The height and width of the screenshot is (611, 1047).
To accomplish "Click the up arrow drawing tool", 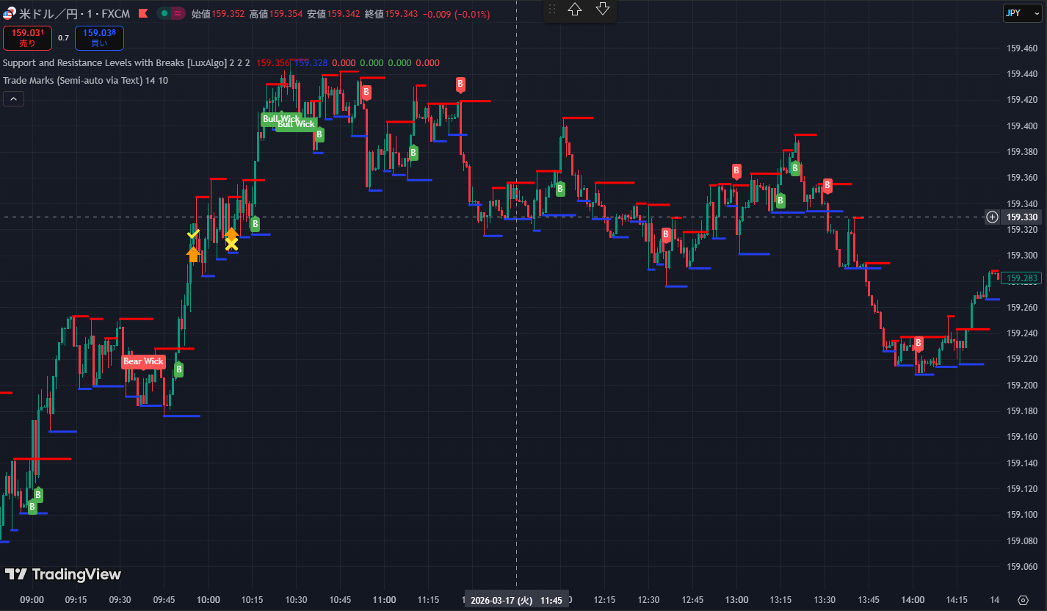I will coord(575,10).
